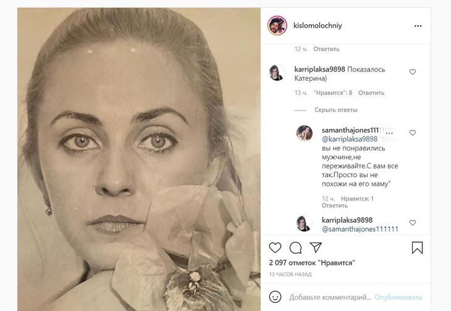Screen dimensions: 451x311
Task: Like karriplaksa9898's reply to samanthajones111111
Action: [x=413, y=223]
